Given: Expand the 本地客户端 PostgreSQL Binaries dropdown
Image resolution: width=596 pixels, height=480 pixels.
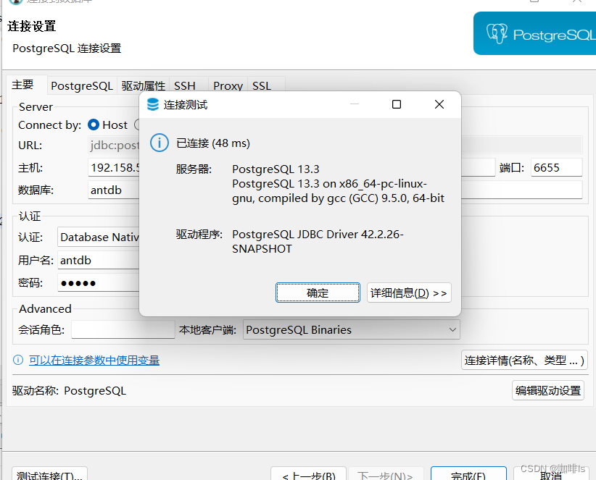Looking at the screenshot, I should (x=351, y=329).
